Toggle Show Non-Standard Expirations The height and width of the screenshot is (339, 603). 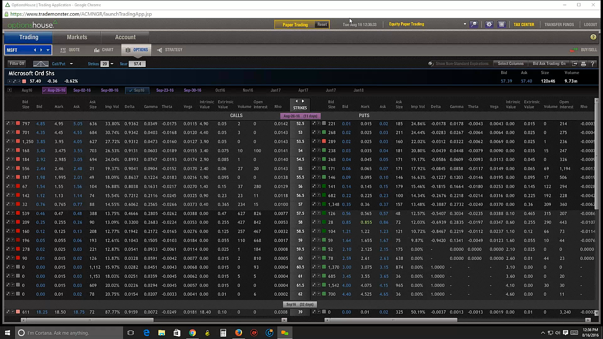(x=458, y=64)
